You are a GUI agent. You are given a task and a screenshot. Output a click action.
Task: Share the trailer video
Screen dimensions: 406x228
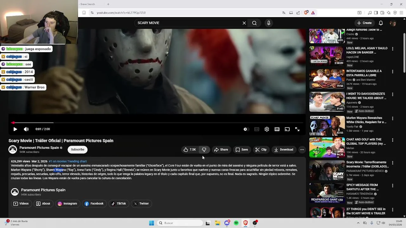click(221, 149)
